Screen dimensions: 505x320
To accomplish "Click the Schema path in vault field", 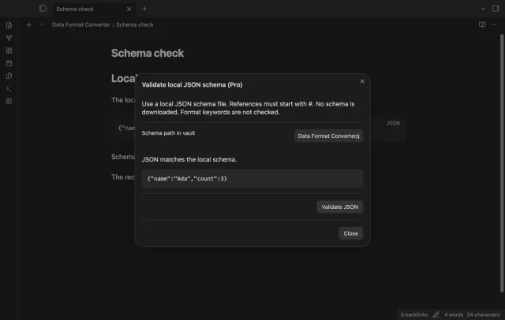I will coord(328,136).
